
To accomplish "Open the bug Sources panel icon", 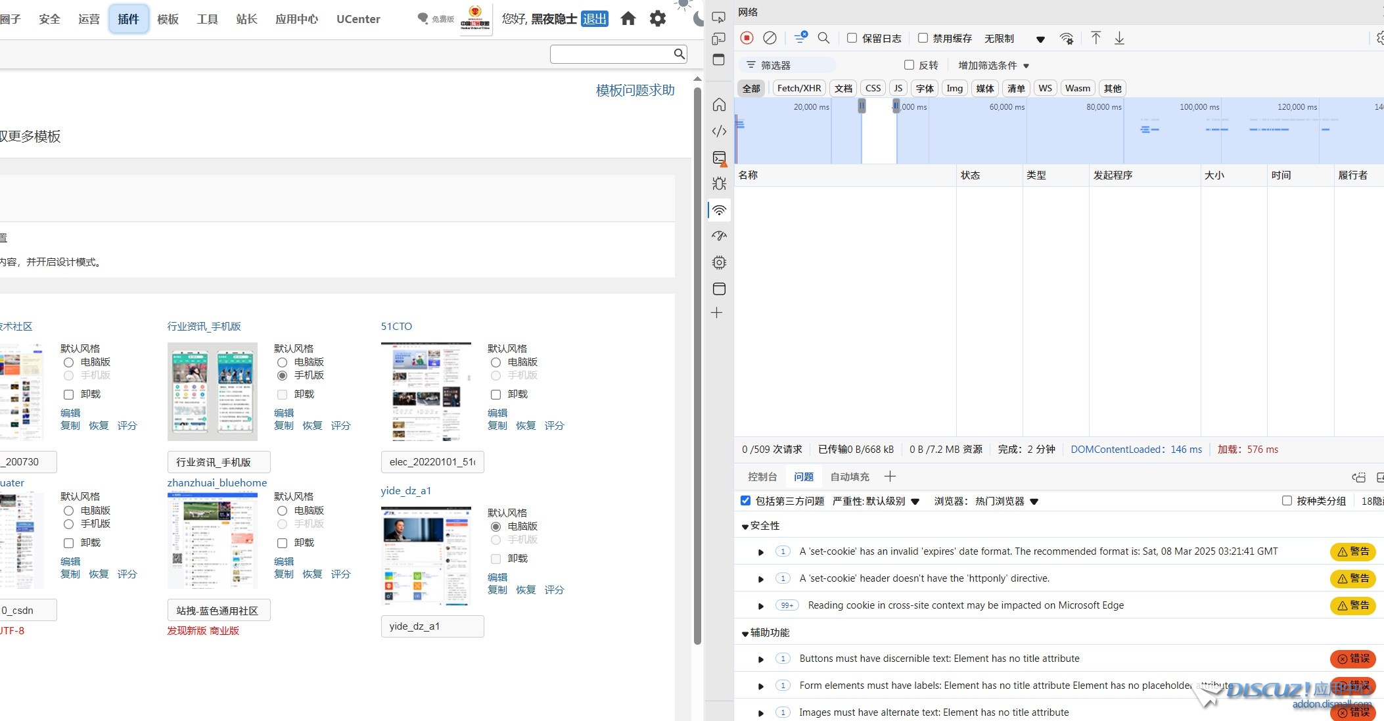I will tap(719, 183).
